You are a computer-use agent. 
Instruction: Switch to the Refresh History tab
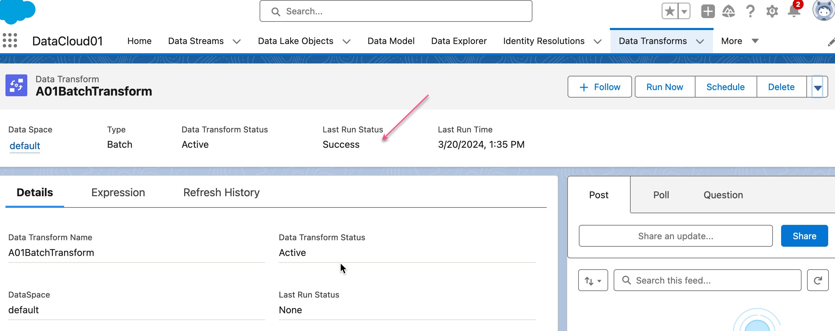[221, 192]
